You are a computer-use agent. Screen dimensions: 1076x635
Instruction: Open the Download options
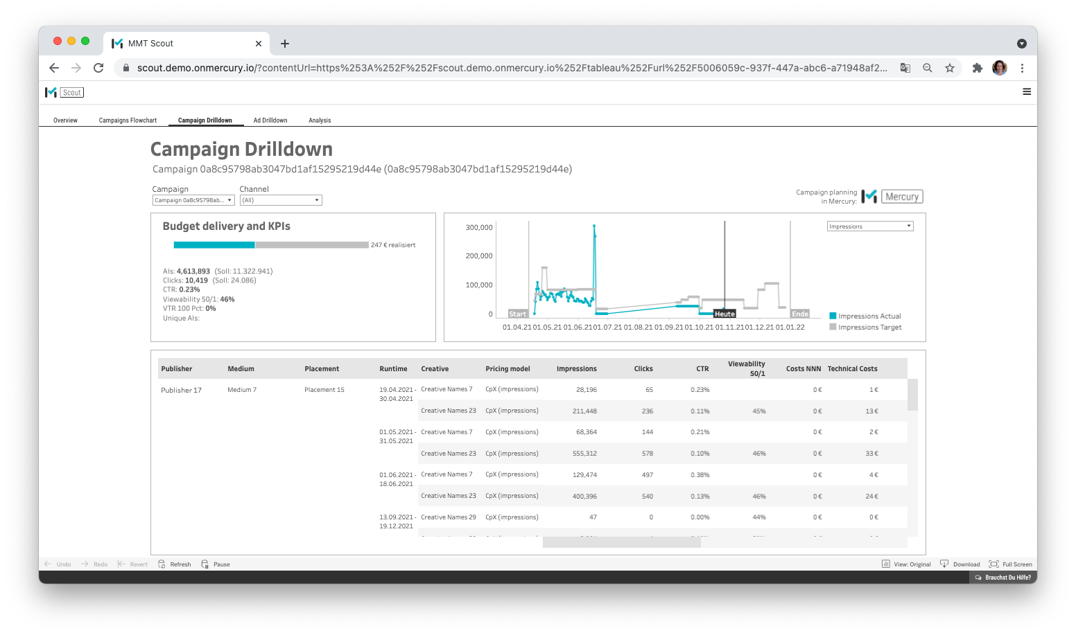[x=960, y=564]
